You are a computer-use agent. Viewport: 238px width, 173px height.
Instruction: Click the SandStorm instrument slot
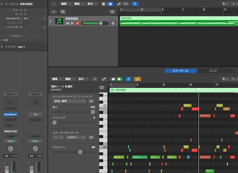click(10, 115)
